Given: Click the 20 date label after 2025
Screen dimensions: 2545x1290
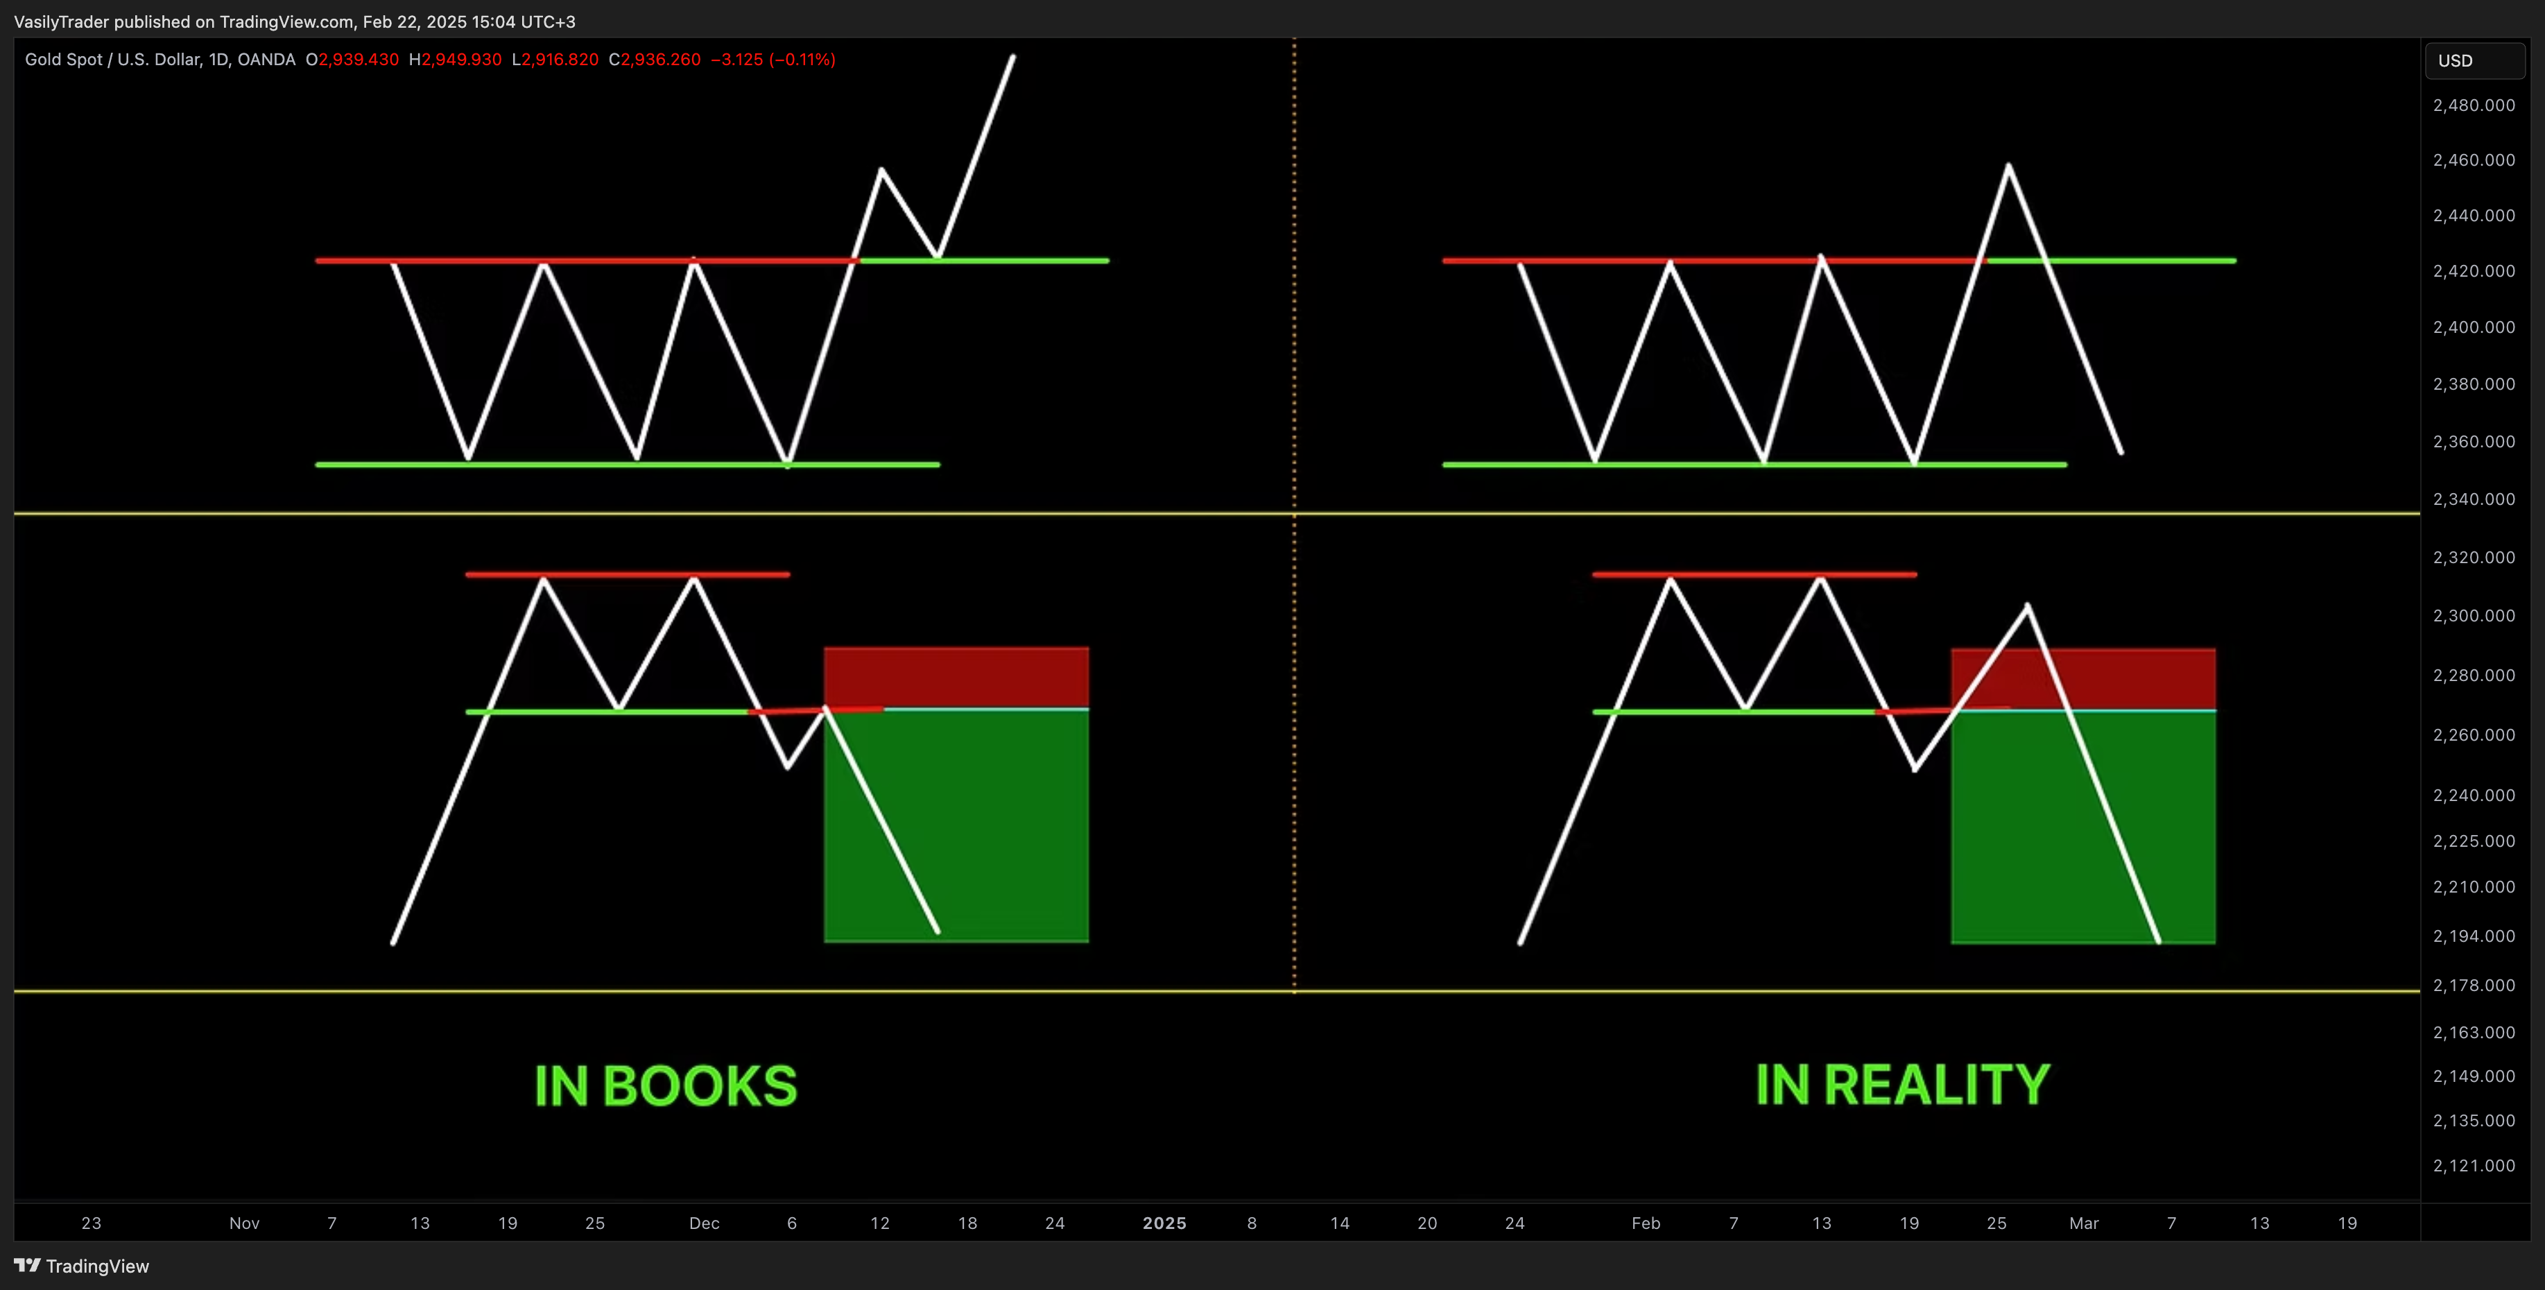Looking at the screenshot, I should [1426, 1223].
